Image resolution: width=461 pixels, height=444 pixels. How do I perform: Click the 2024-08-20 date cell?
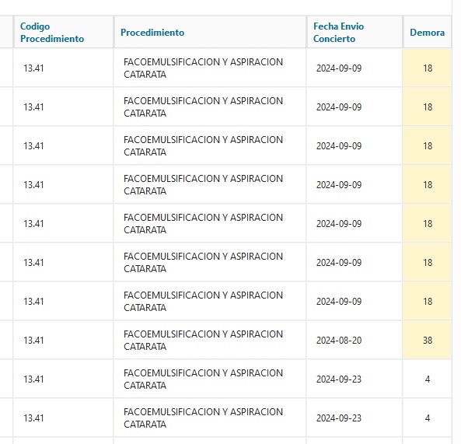pos(354,340)
